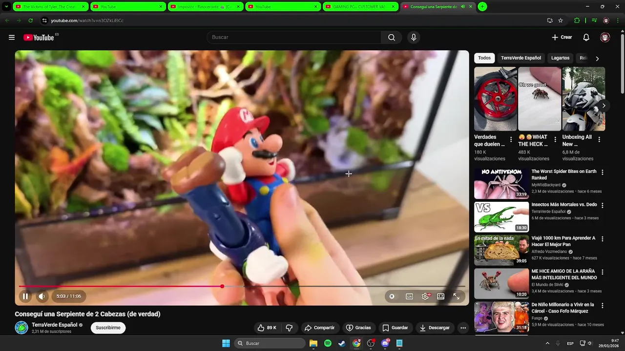Open browser media controls icon
This screenshot has height=351, width=625.
(x=594, y=20)
